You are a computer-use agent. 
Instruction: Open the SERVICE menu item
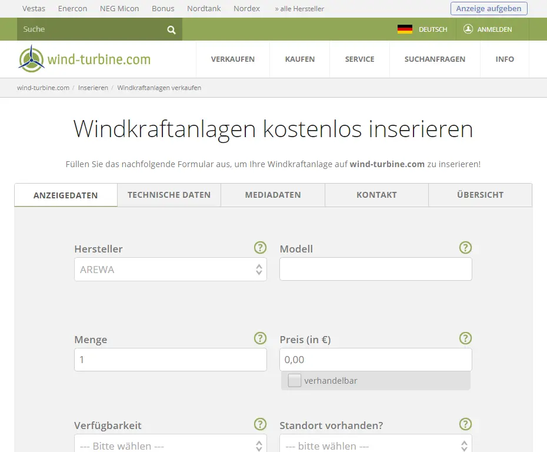pos(359,59)
